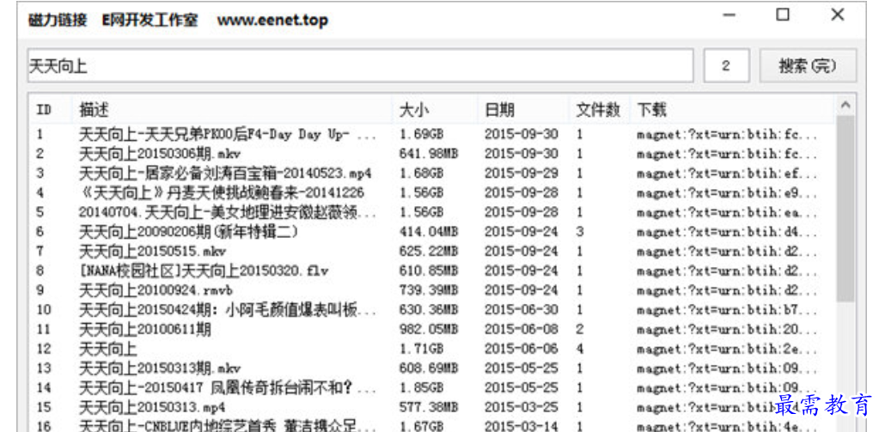The width and height of the screenshot is (879, 432).
Task: Select row 天天向上20100611期
Action: 433,330
